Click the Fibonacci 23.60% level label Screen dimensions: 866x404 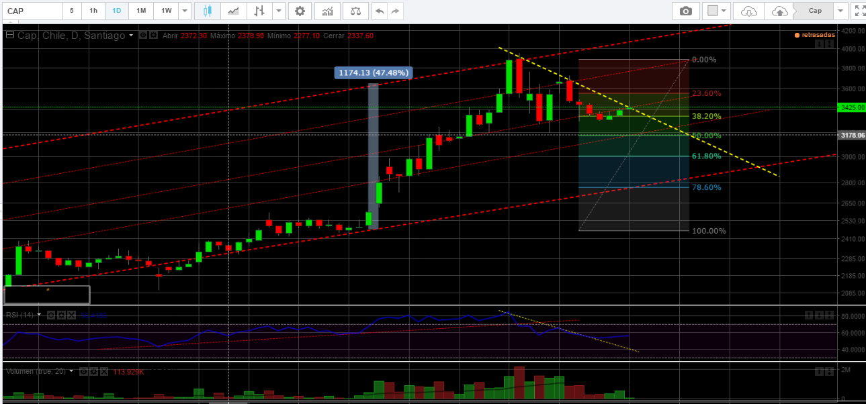point(707,93)
